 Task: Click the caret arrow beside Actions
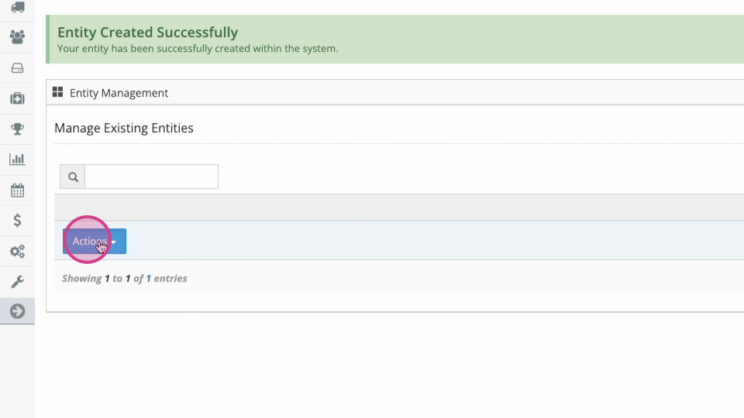[x=114, y=242]
